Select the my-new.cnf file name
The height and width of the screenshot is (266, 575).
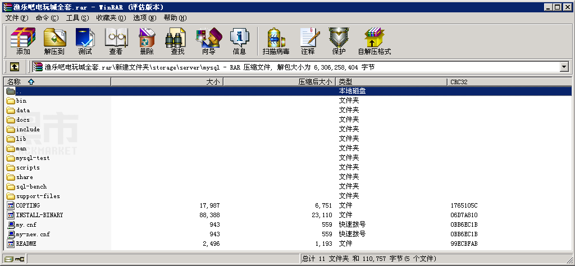(x=33, y=234)
